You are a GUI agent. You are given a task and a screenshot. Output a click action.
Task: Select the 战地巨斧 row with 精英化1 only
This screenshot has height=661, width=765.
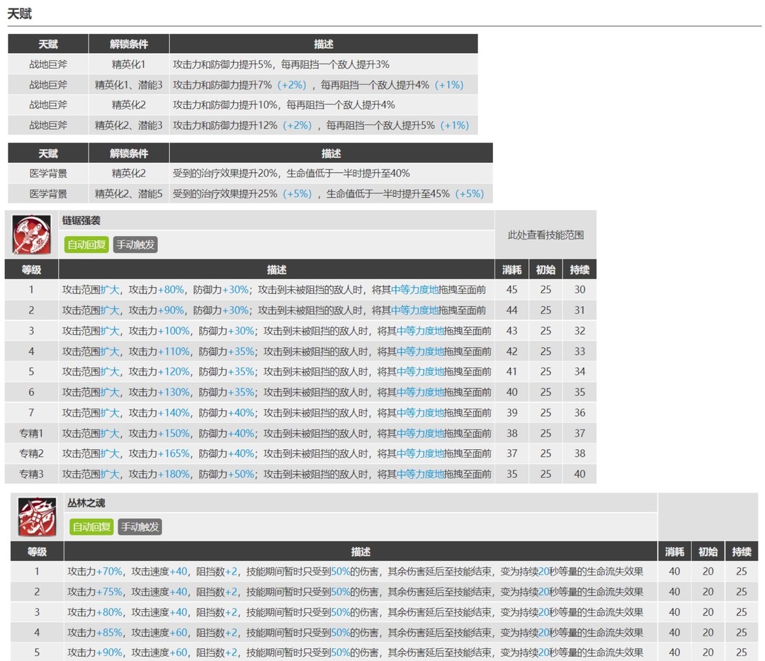(x=48, y=64)
